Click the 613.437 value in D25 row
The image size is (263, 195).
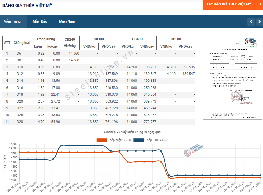click(x=150, y=115)
